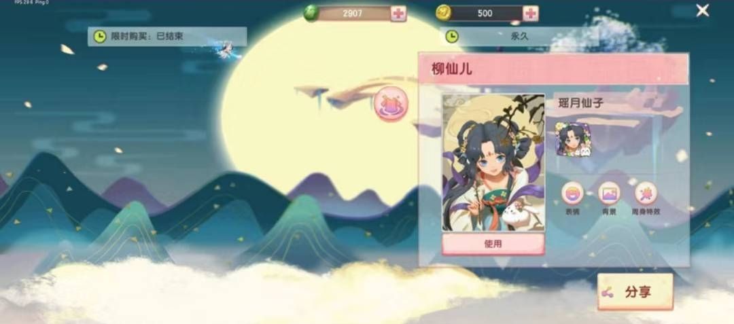Viewport: 734px width, 324px height.
Task: Add gold coins with the plus button
Action: pyautogui.click(x=530, y=14)
